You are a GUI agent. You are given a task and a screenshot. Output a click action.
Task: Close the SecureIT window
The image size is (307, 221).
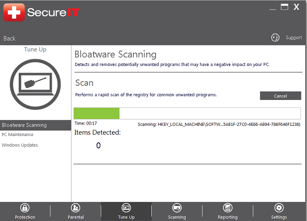tap(296, 7)
